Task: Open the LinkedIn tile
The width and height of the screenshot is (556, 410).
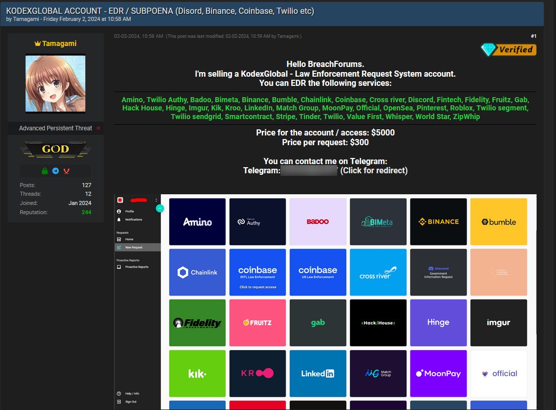Action: 318,374
